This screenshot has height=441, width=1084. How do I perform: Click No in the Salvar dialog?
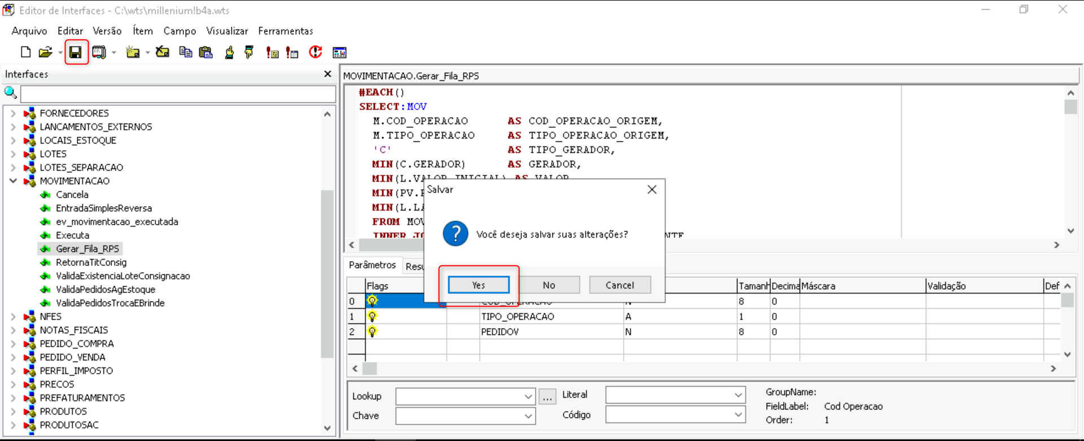tap(549, 285)
